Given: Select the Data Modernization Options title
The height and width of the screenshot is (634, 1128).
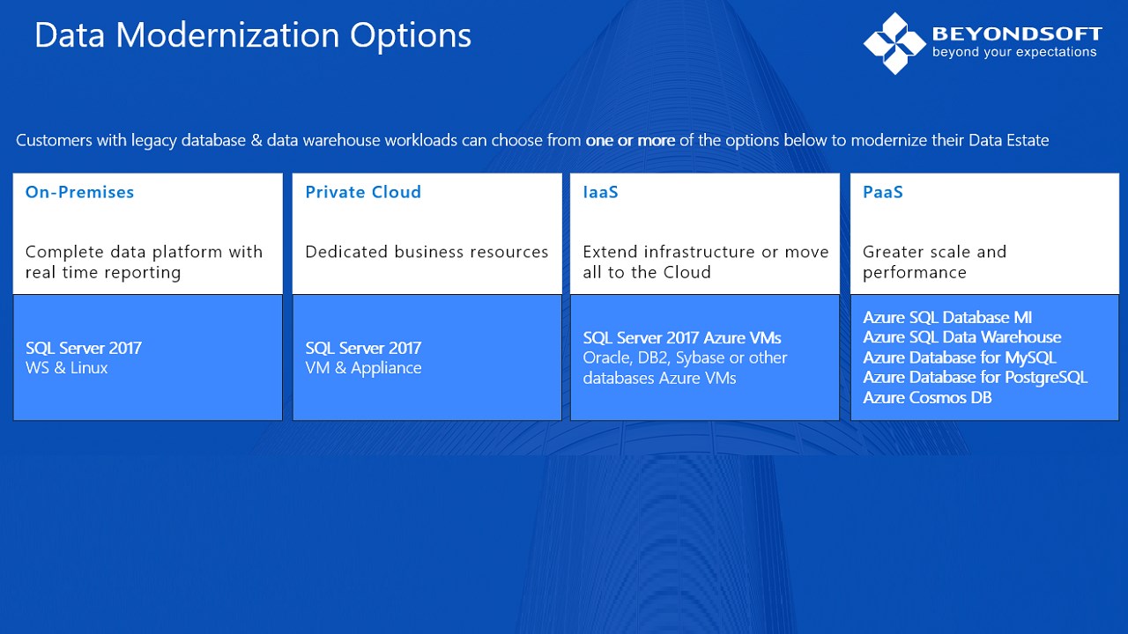Looking at the screenshot, I should [x=253, y=35].
